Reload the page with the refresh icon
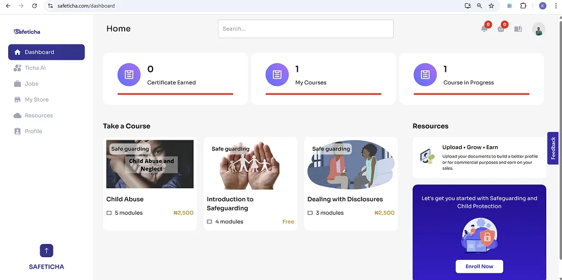 [34, 6]
